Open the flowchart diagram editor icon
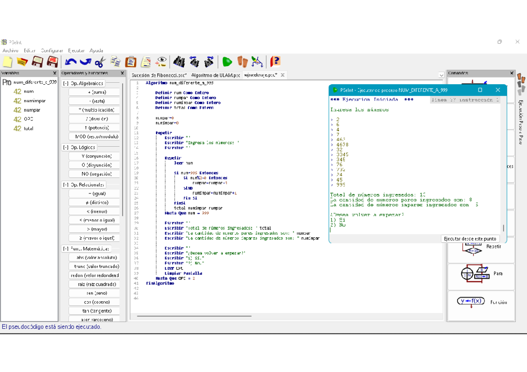This screenshot has width=527, height=372. 258,61
